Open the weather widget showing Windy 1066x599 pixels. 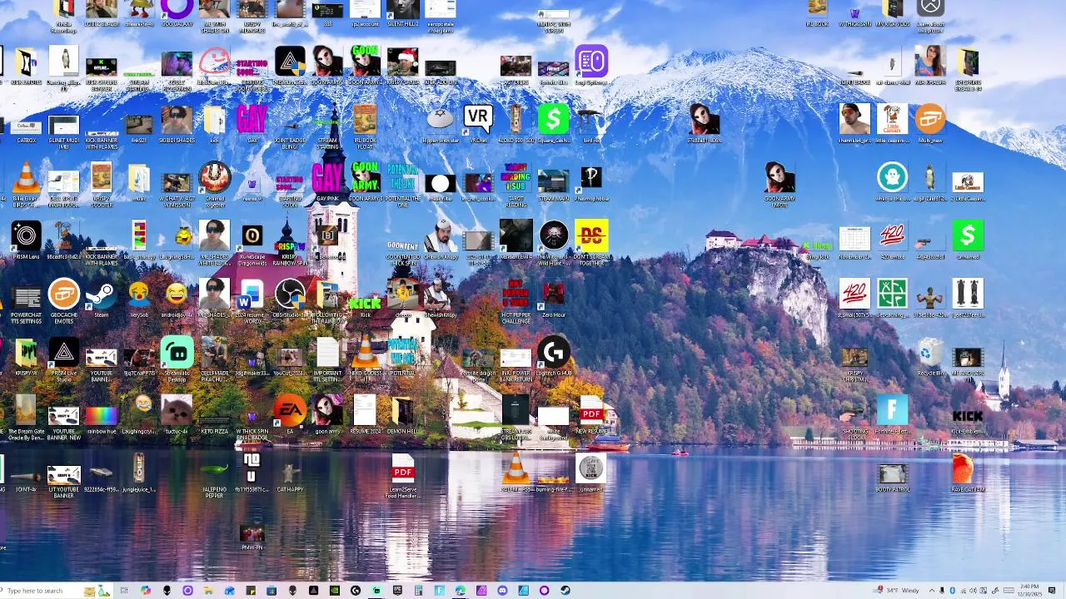pos(898,591)
